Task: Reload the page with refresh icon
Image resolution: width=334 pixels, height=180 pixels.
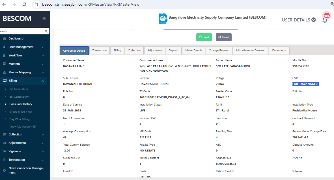Action: [24, 4]
